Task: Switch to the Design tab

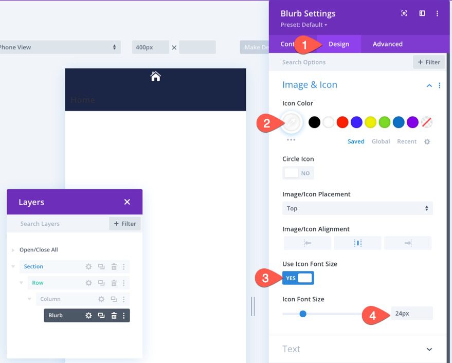Action: pyautogui.click(x=339, y=44)
